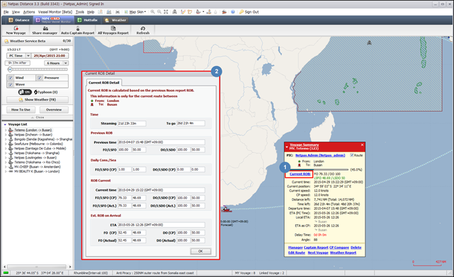Click the voyage progress bar (45.0%)
Screen dimensions: 454x277
pyautogui.click(x=319, y=170)
